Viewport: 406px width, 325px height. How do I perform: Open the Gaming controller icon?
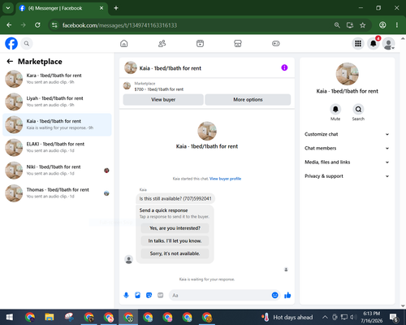pyautogui.click(x=276, y=43)
